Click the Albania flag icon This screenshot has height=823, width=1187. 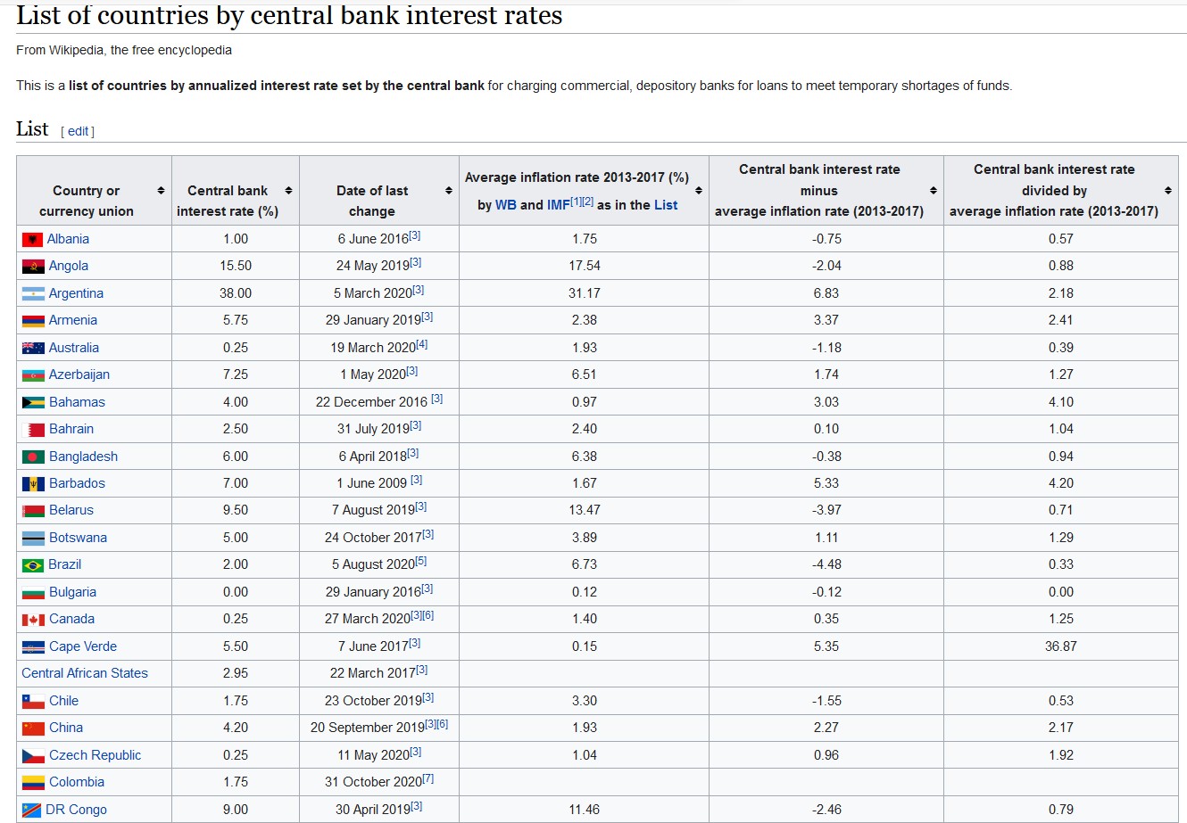point(32,240)
